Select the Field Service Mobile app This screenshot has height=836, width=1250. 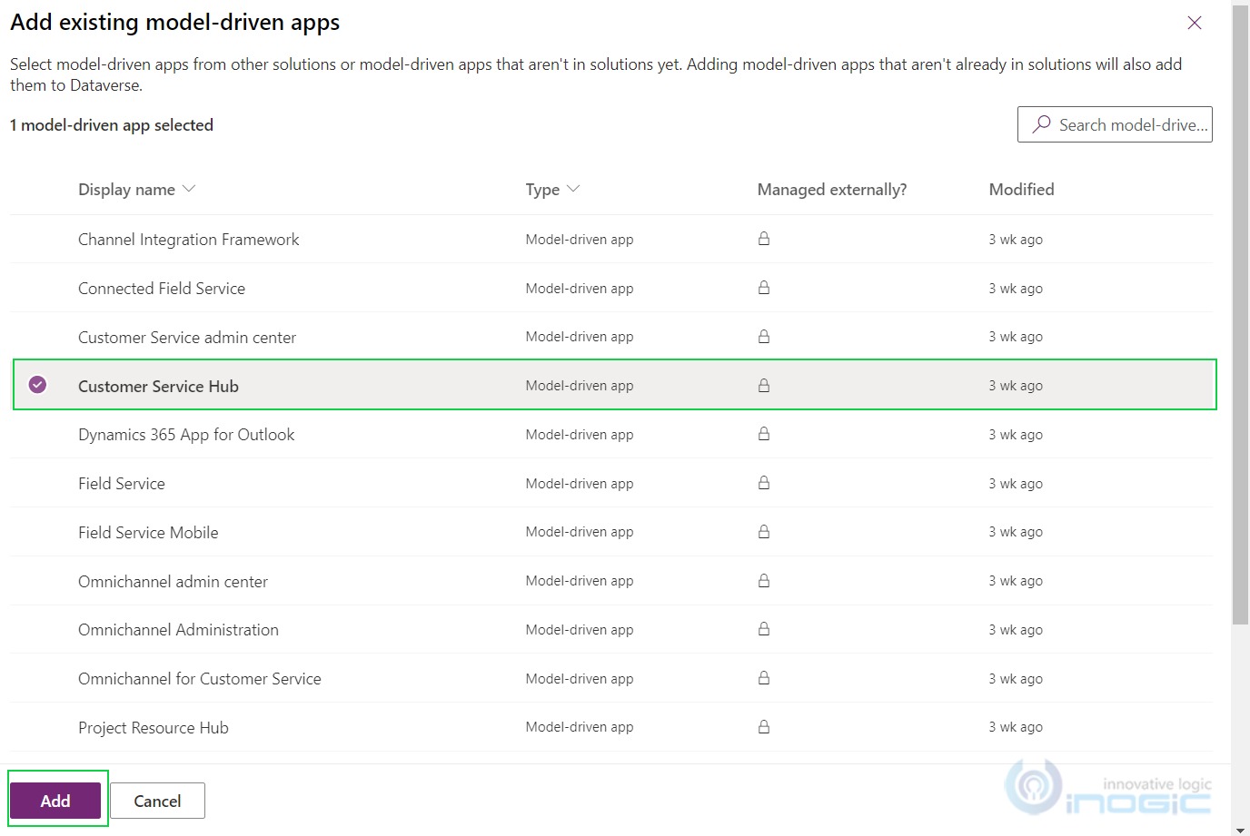148,533
